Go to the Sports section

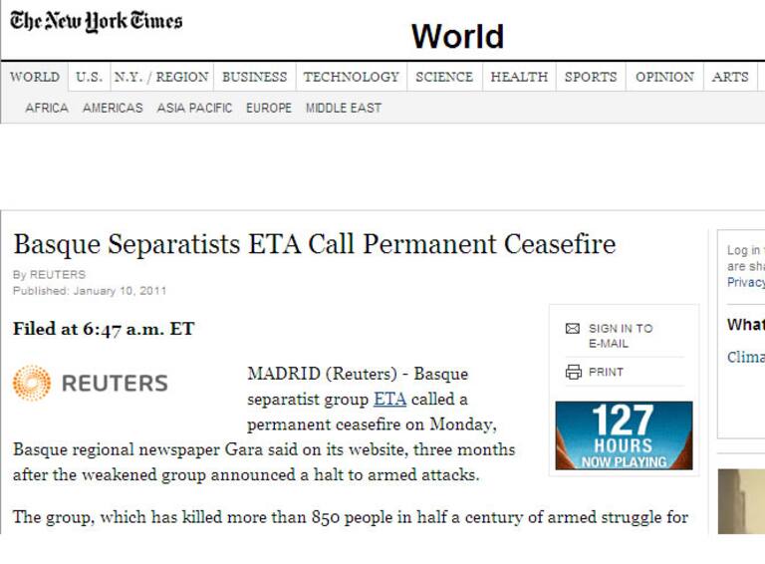(591, 77)
